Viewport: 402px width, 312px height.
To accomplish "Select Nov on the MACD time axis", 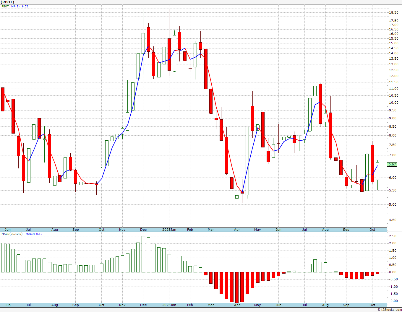I will (x=122, y=305).
